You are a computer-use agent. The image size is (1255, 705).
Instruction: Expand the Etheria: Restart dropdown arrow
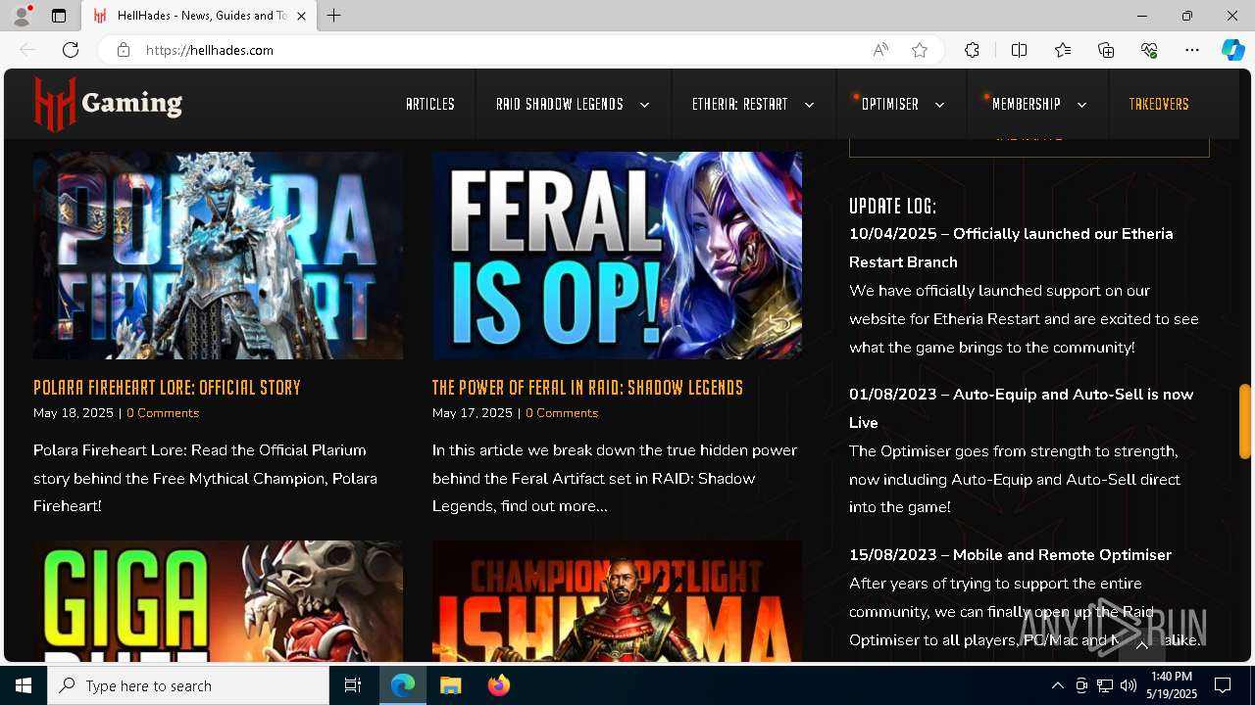coord(809,105)
